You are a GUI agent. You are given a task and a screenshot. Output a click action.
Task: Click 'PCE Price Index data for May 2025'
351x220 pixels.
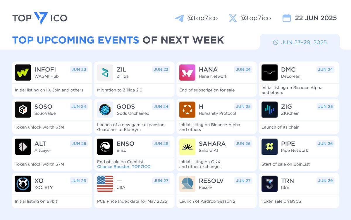132,201
